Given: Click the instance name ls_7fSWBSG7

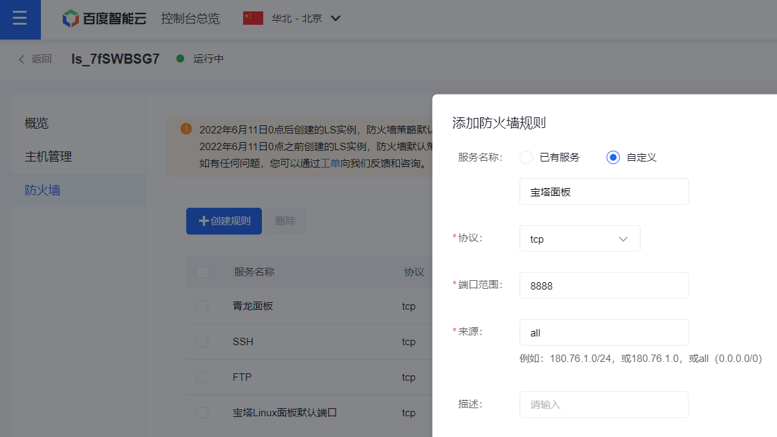Looking at the screenshot, I should point(115,59).
